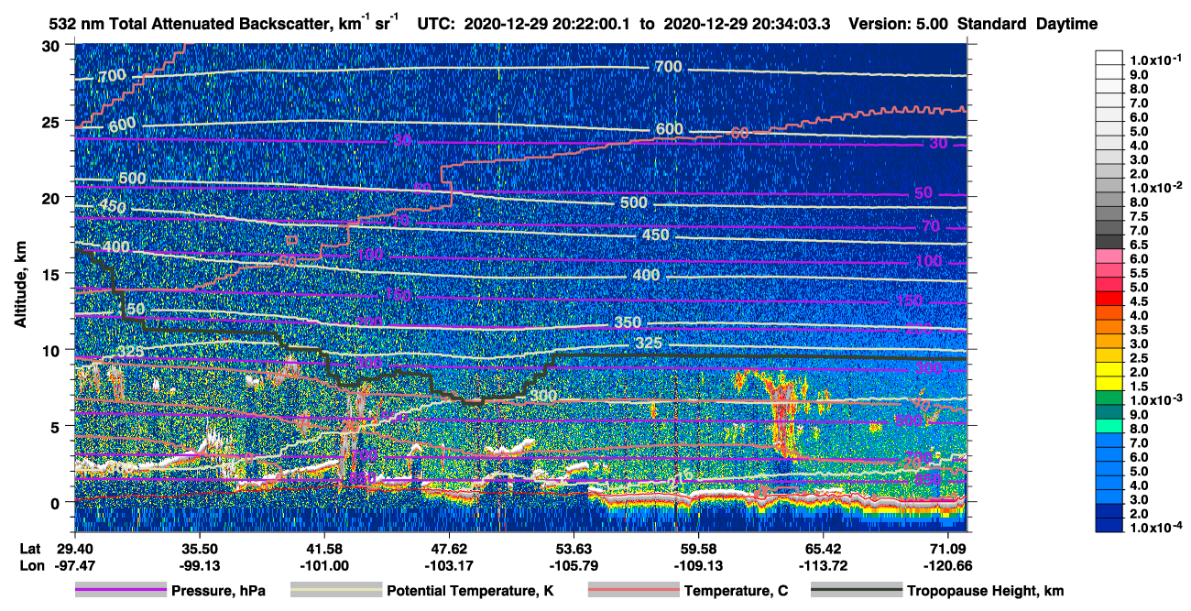Screen dimensions: 1191x611
Task: Click the light orange swatch labeled 2.5
Action: click(1109, 356)
